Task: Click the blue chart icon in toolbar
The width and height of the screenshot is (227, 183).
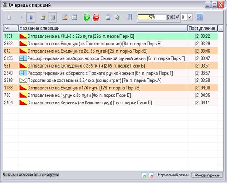Action: [x=200, y=17]
